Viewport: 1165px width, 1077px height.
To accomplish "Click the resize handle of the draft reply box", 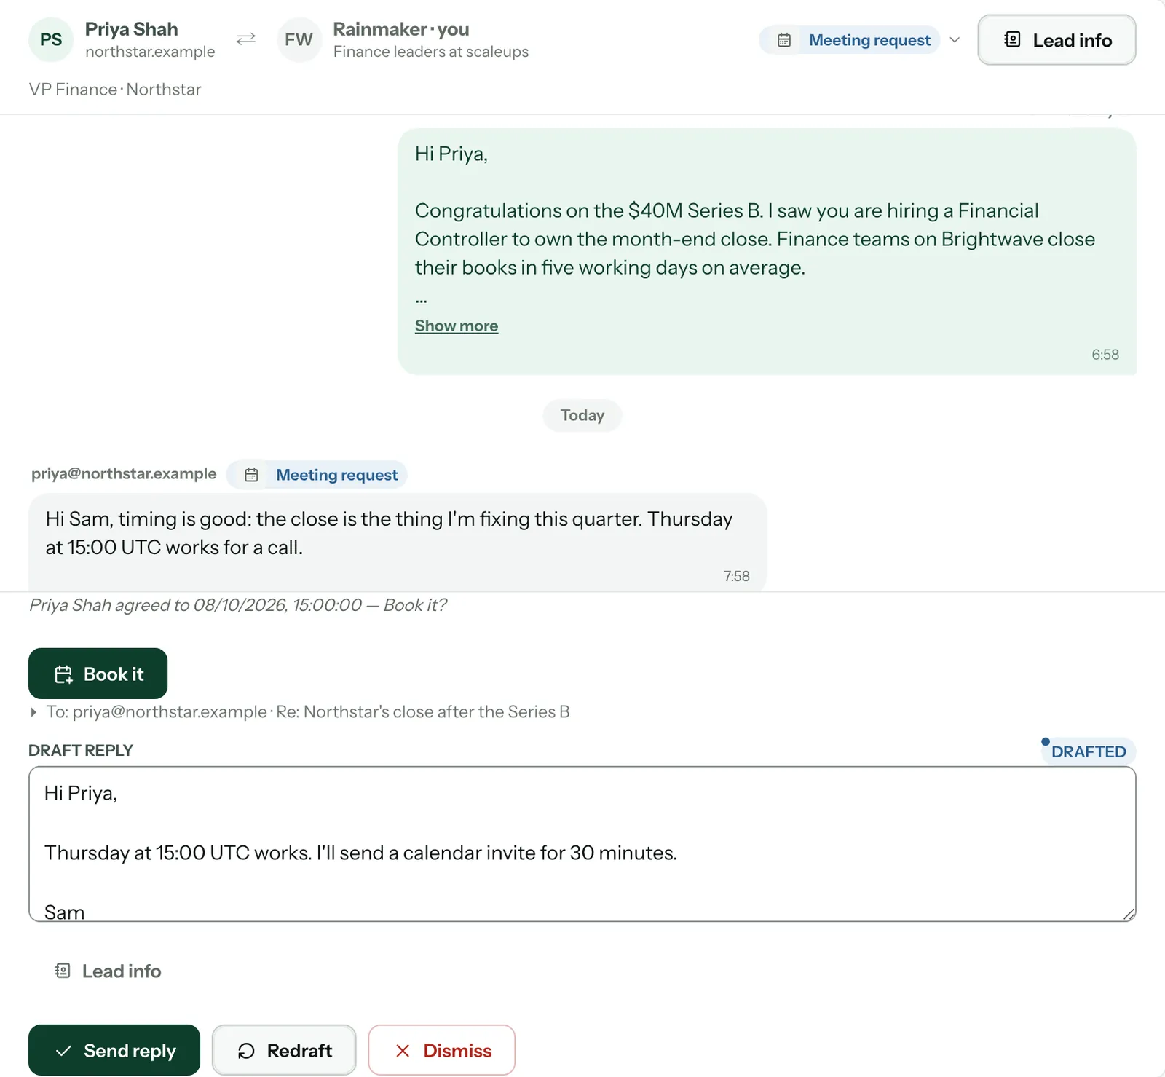I will 1129,914.
